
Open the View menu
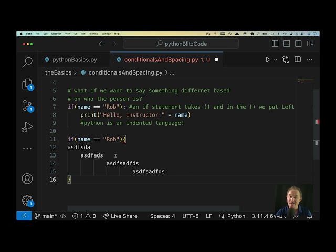[68, 34]
